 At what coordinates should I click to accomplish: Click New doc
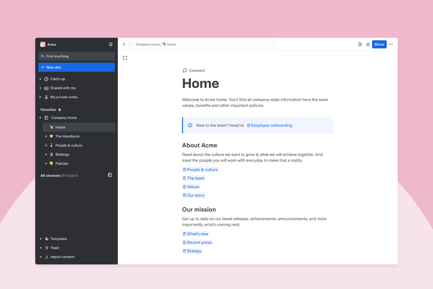pyautogui.click(x=76, y=67)
